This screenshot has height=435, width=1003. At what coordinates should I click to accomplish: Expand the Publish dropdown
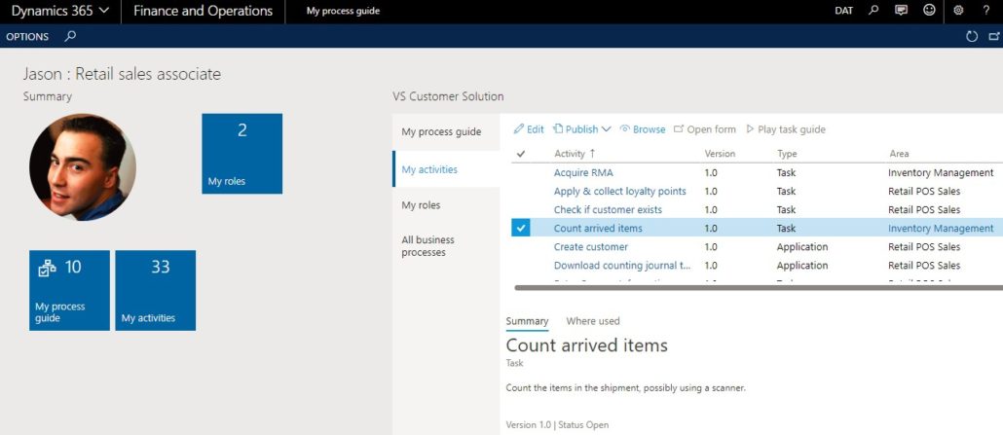pyautogui.click(x=582, y=129)
